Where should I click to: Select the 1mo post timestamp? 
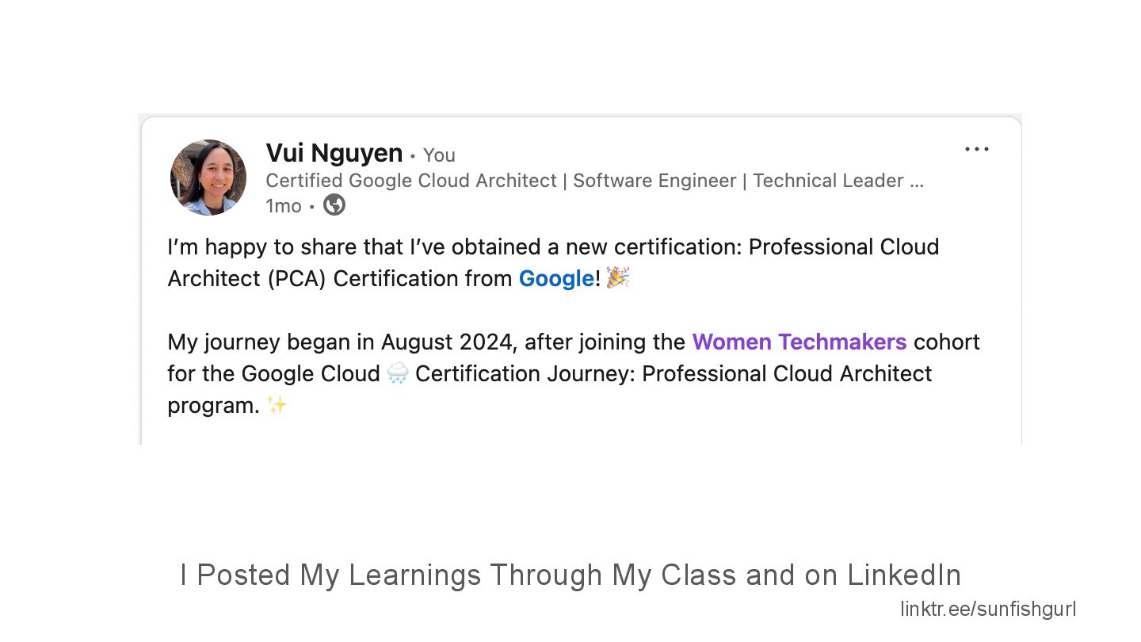tap(284, 206)
